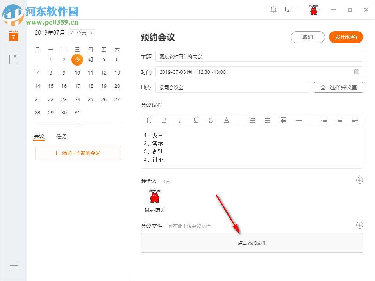This screenshot has height=281, width=375.
Task: Select today's date highlighted in orange
Action: coord(77,60)
